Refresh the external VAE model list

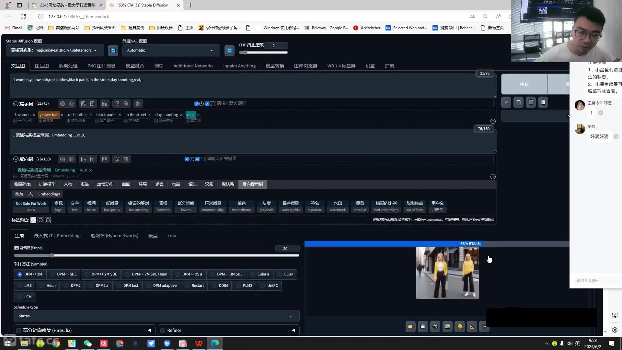[229, 51]
